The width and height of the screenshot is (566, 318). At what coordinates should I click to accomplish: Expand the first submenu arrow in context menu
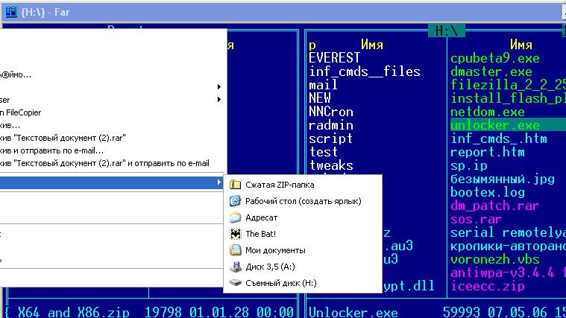(x=218, y=86)
